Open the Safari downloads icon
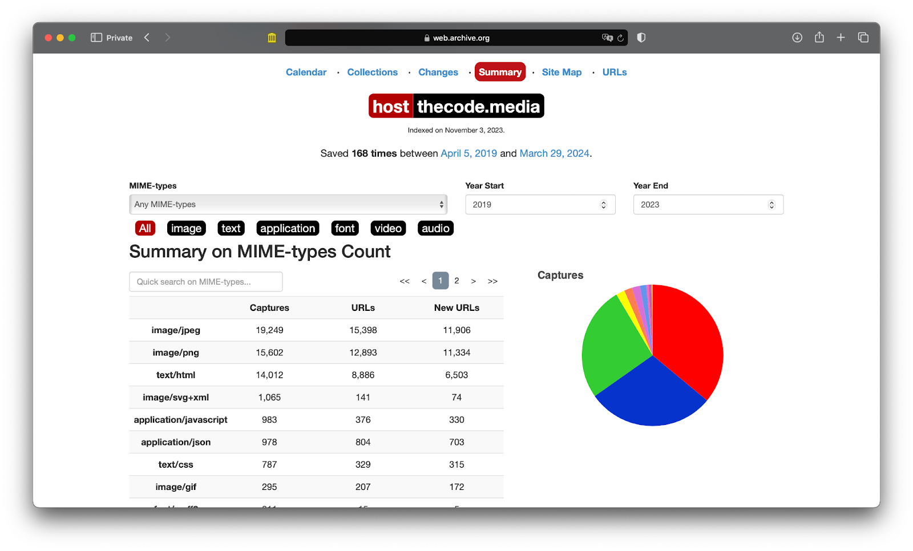The image size is (913, 551). (797, 38)
